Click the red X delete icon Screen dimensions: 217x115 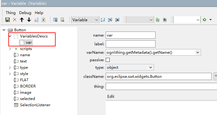point(15,20)
